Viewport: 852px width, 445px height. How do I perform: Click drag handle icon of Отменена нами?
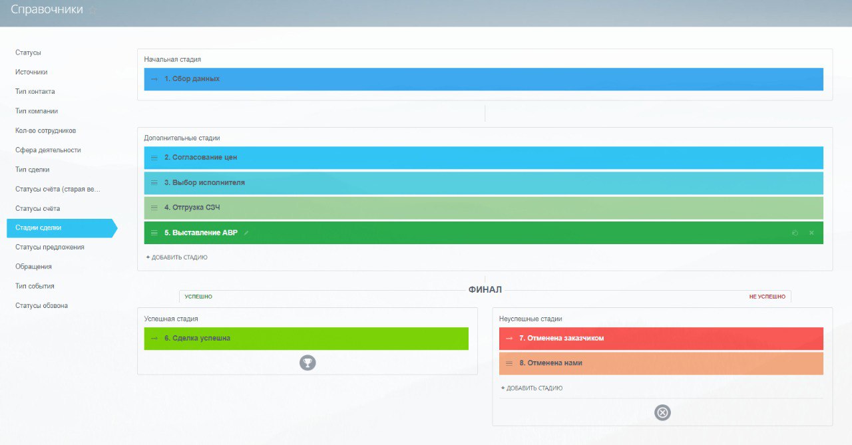click(x=509, y=363)
